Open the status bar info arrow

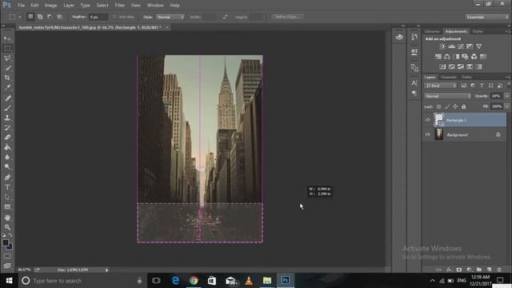click(106, 270)
